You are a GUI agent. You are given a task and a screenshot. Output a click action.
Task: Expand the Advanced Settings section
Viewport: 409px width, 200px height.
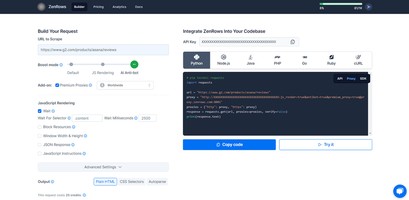[103, 167]
